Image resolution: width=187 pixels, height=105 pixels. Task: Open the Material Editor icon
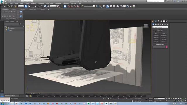pyautogui.click(x=118, y=6)
